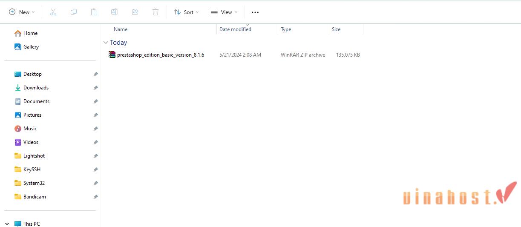This screenshot has height=227, width=521.
Task: Open the See more ellipsis menu
Action: 255,12
